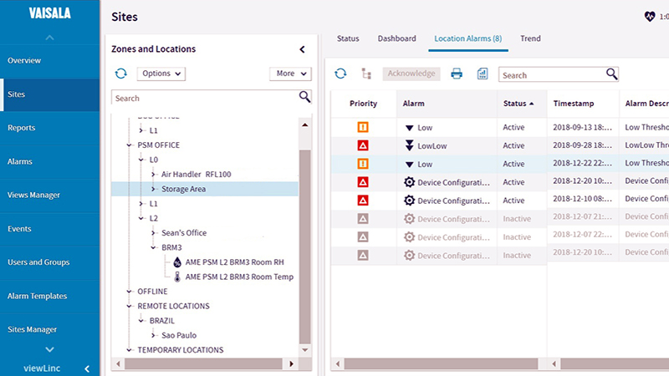Click the location tree hierarchy icon
Screen dimensions: 669x376
[x=366, y=74]
